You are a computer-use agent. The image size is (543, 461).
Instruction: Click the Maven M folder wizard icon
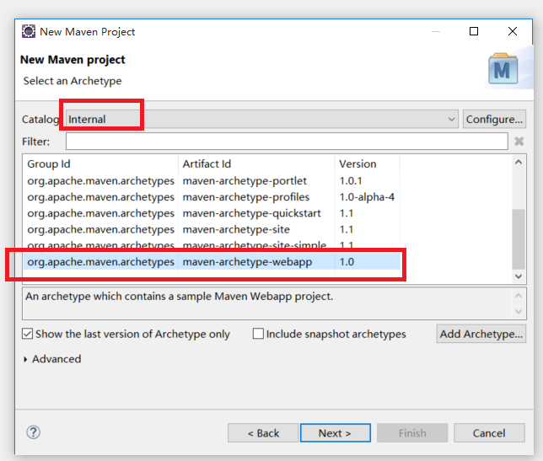(x=503, y=68)
